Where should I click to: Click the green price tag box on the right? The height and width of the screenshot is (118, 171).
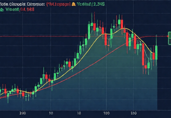[x=170, y=38]
